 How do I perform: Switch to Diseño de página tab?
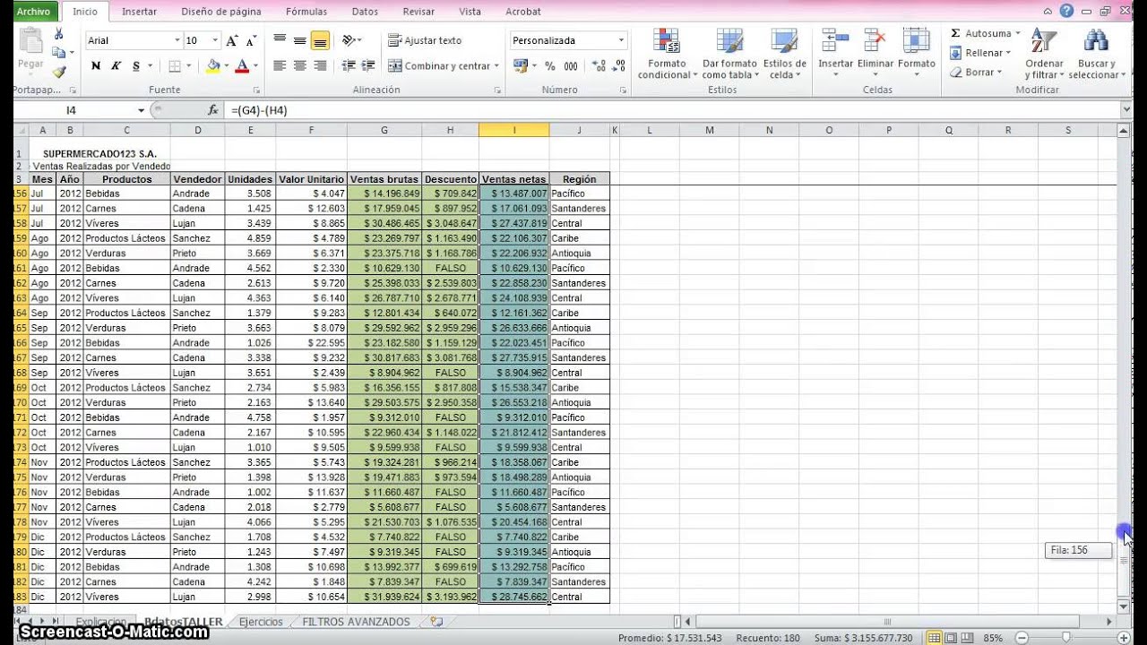click(221, 12)
